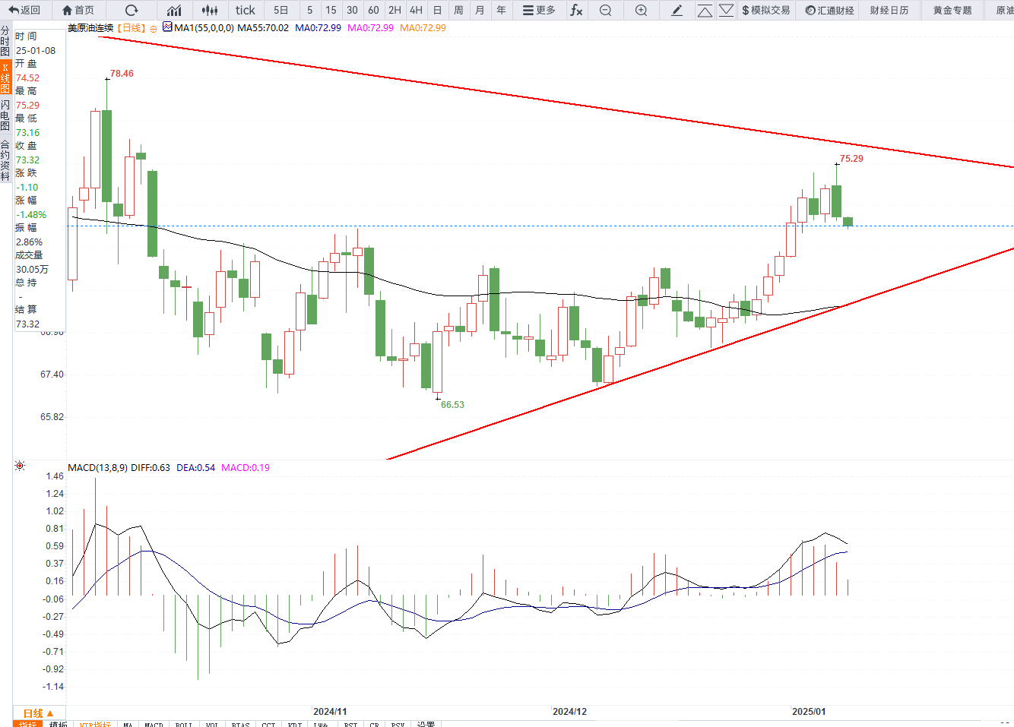Choose the BOLL indicator tab
This screenshot has width=1014, height=727.
184,724
